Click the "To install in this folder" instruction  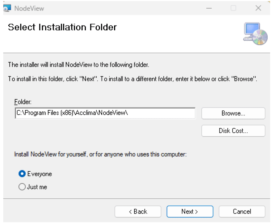133,79
